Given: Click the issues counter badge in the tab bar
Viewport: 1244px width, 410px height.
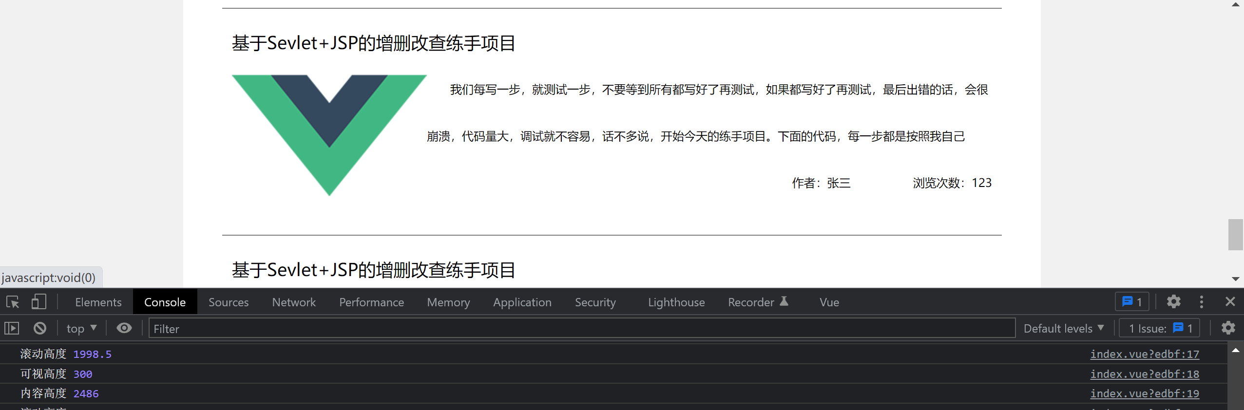Looking at the screenshot, I should point(1132,302).
